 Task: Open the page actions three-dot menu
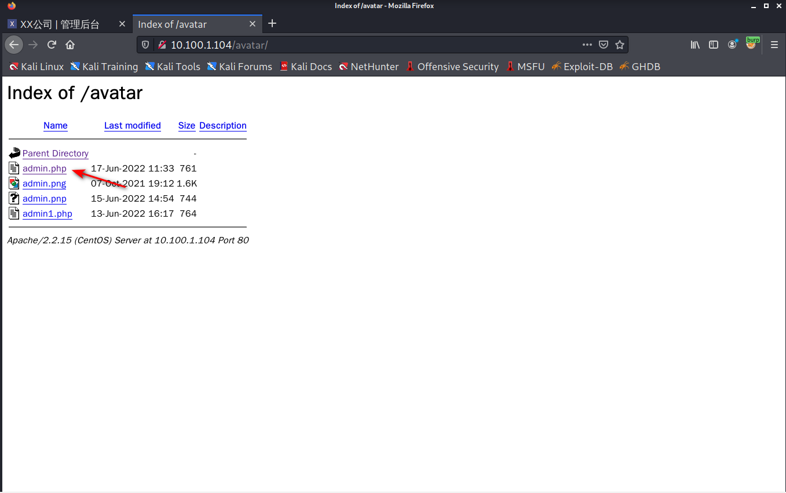coord(587,45)
